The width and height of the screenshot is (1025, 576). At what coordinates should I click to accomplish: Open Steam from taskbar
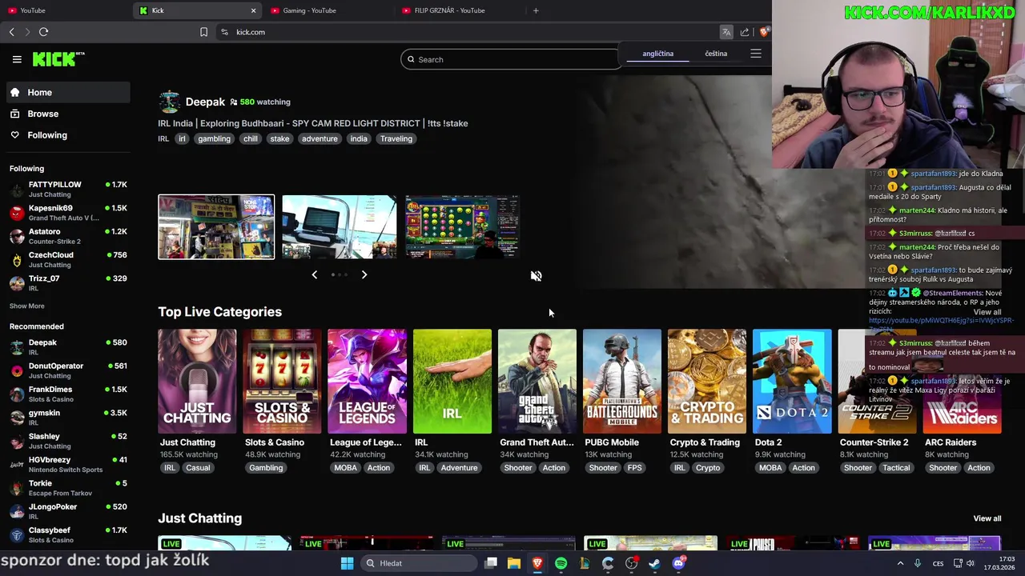tap(654, 563)
